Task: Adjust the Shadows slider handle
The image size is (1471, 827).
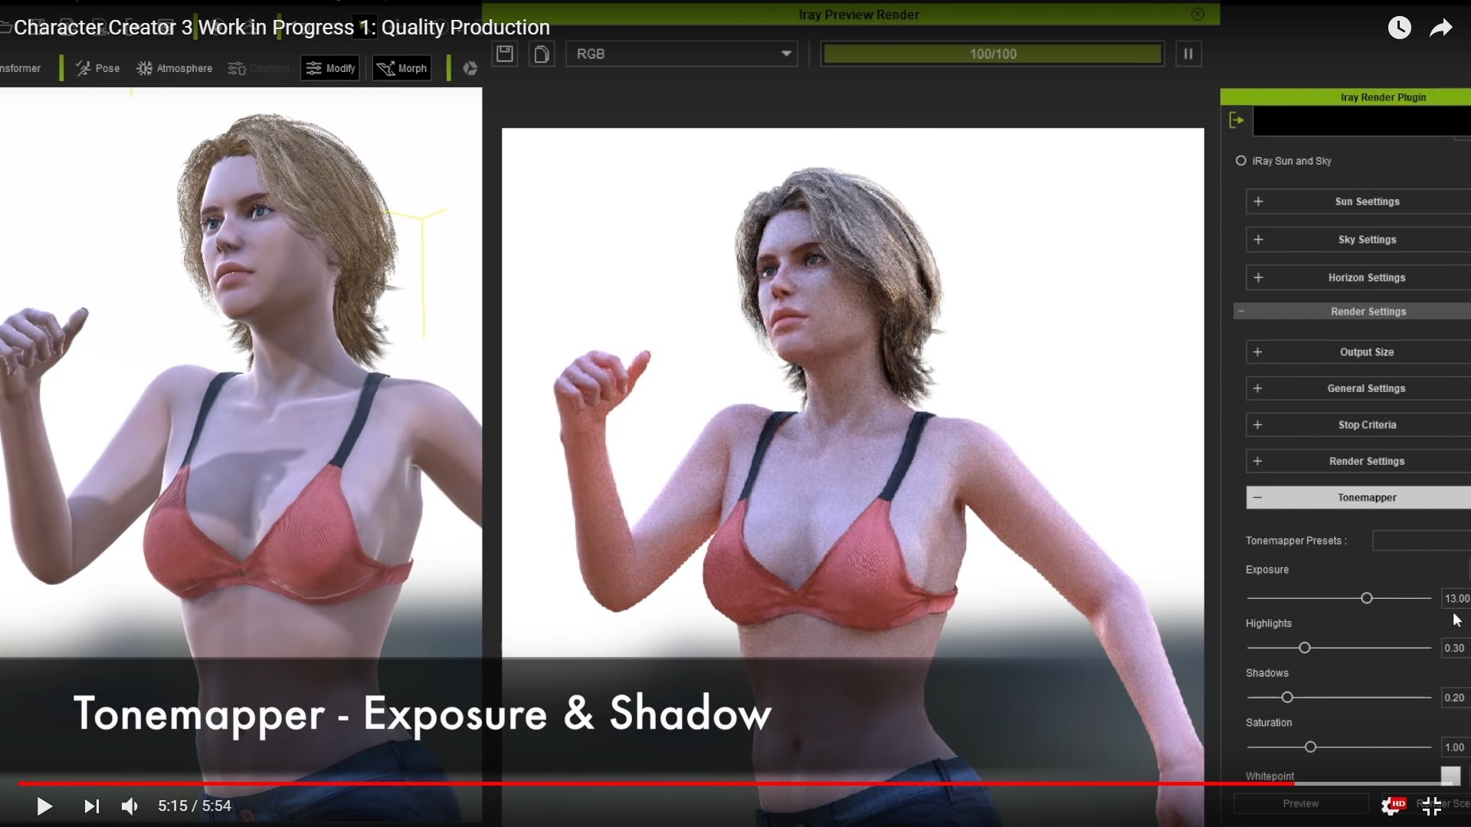Action: point(1287,698)
